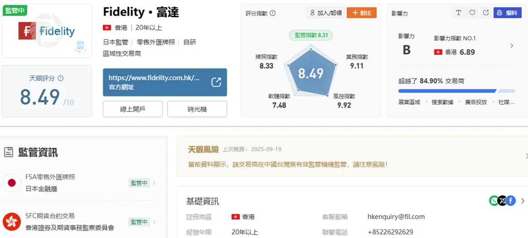This screenshot has width=528, height=238.
Task: Expand 影響力指數 details chevron
Action: [x=512, y=46]
